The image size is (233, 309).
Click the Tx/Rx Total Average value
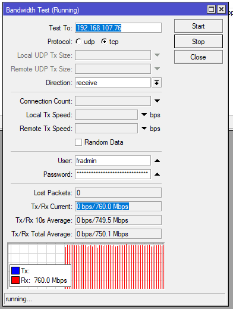click(x=118, y=234)
